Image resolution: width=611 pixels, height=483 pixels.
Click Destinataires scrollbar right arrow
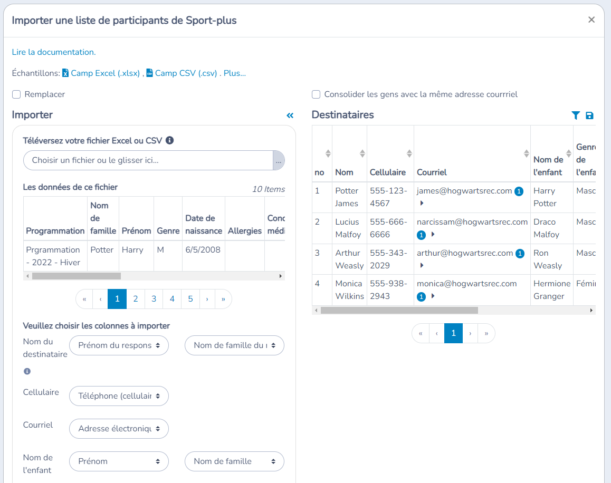[x=591, y=311]
